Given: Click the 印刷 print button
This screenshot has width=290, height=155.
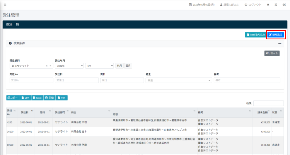Looking at the screenshot, I should point(49,98).
